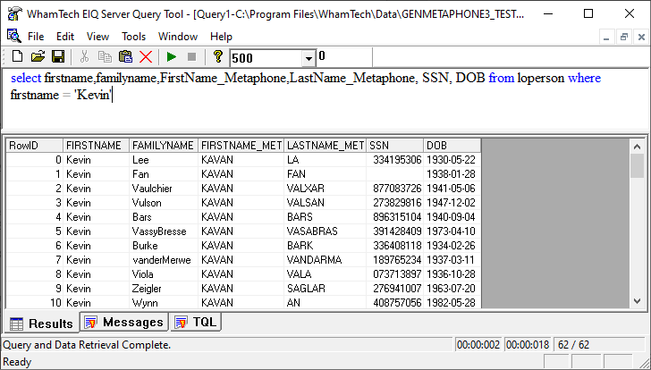The width and height of the screenshot is (651, 370).
Task: Save the current query
Action: [x=58, y=57]
